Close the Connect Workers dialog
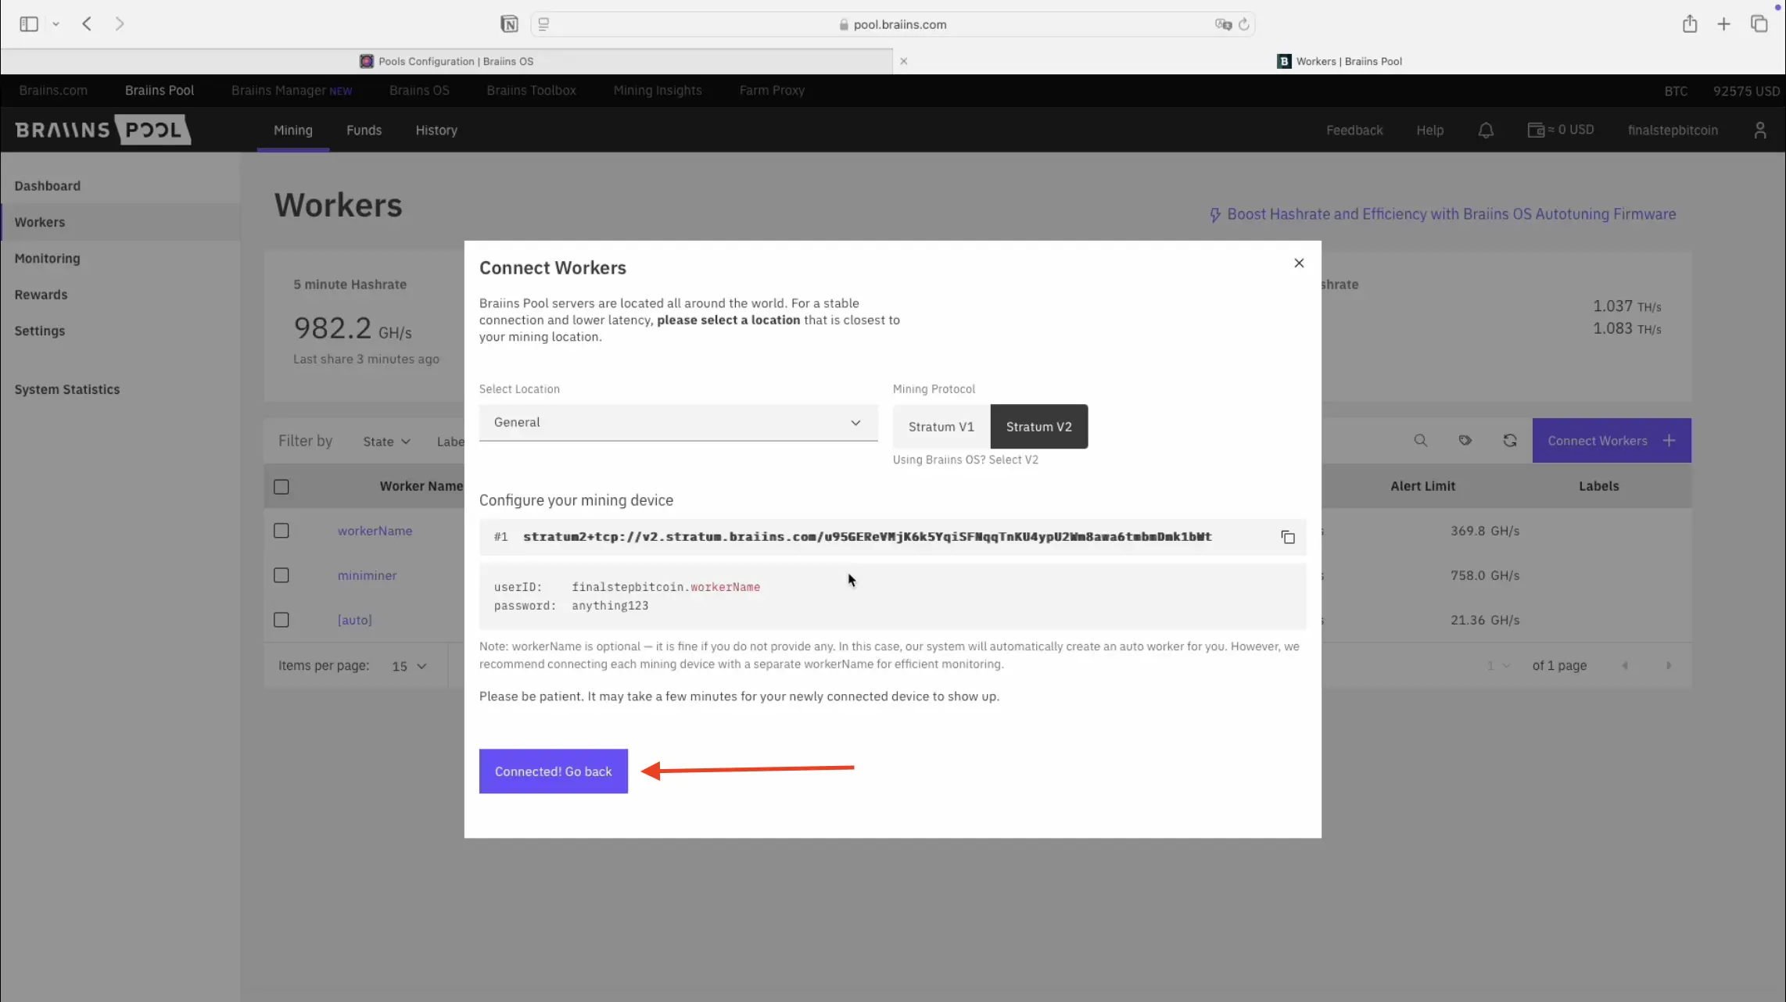The height and width of the screenshot is (1002, 1786). click(1299, 263)
